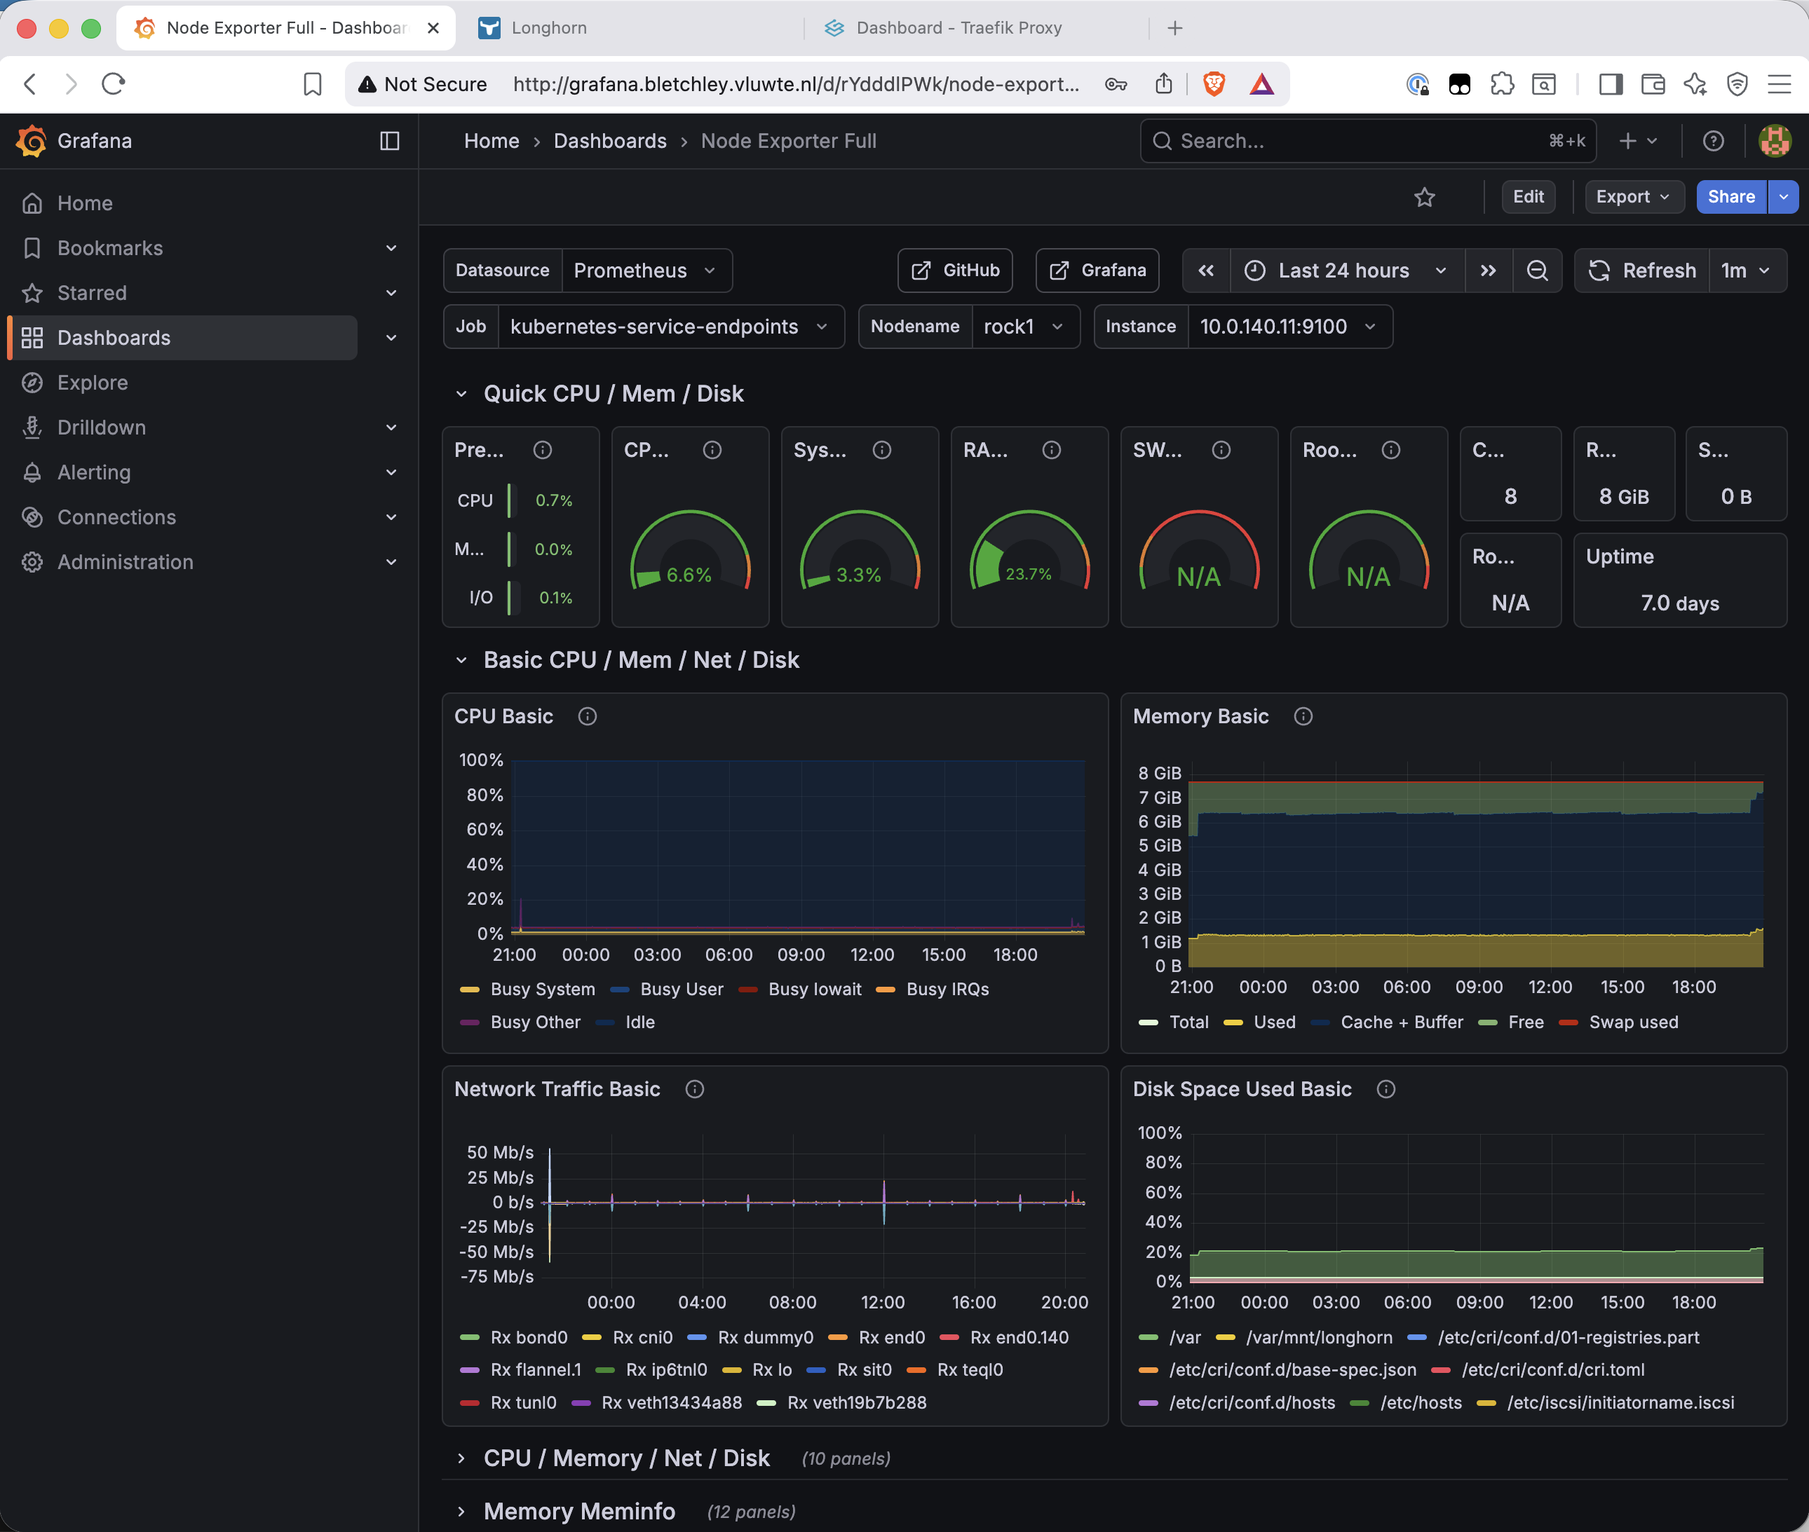Star this dashboard as a favorite
The height and width of the screenshot is (1532, 1809).
1425,197
